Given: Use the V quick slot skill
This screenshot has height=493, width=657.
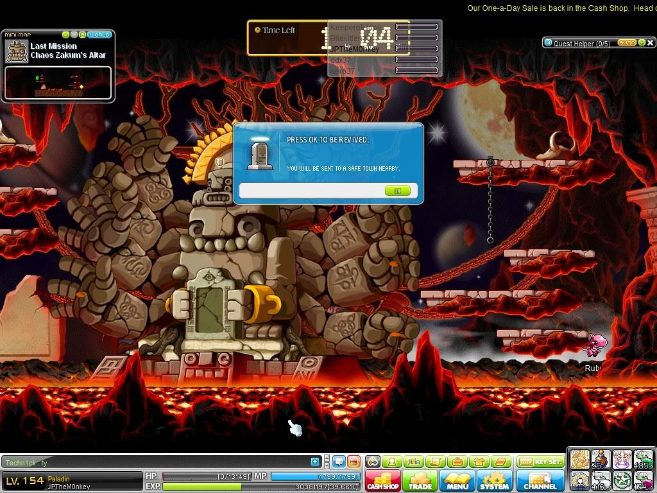Looking at the screenshot, I should 579,460.
